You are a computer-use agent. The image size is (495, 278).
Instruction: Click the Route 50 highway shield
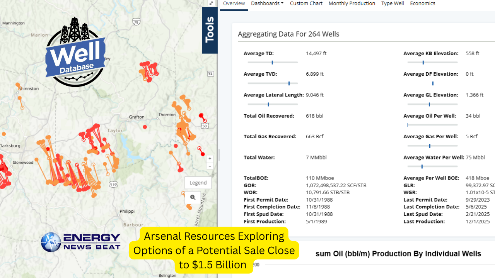coord(205,126)
